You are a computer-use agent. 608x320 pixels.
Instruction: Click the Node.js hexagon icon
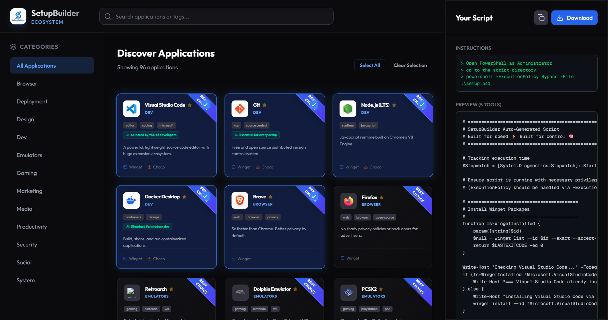pyautogui.click(x=348, y=109)
